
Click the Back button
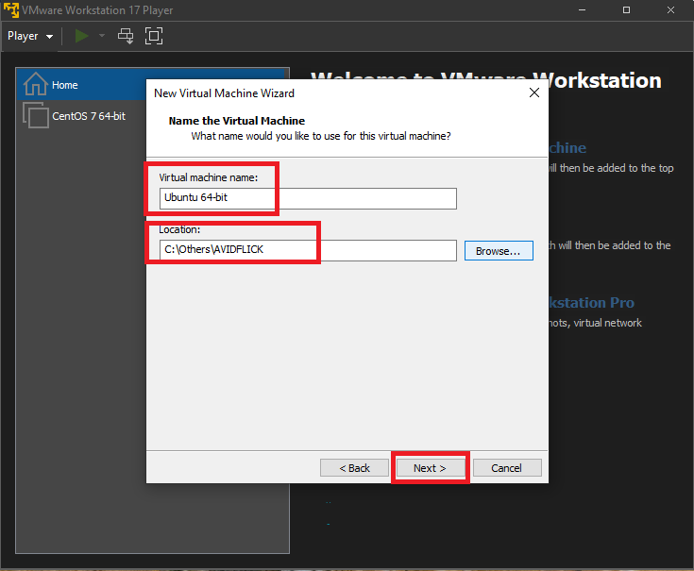point(354,468)
